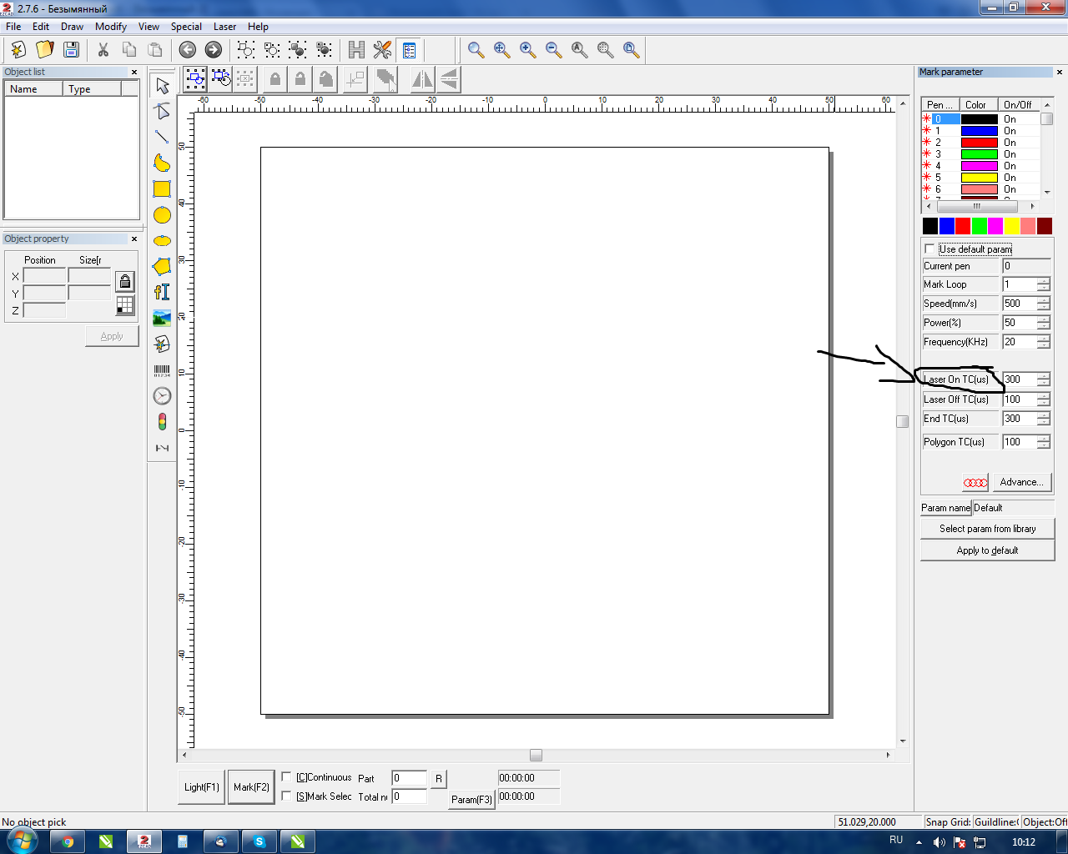Click the save file icon
1068x854 pixels.
click(x=71, y=50)
